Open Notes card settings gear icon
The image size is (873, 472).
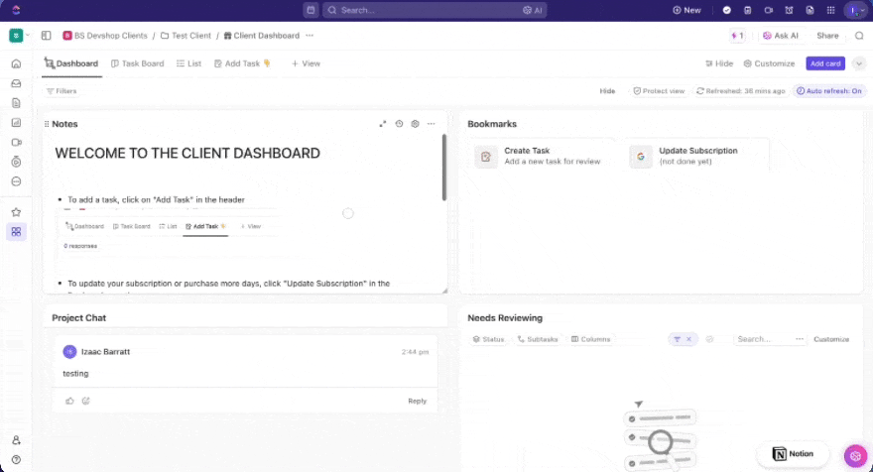coord(415,124)
